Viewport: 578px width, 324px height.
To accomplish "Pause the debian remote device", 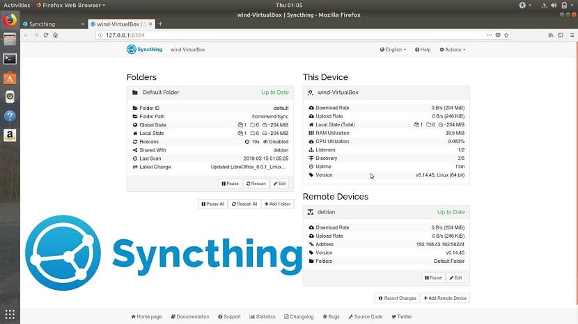I will tap(433, 277).
